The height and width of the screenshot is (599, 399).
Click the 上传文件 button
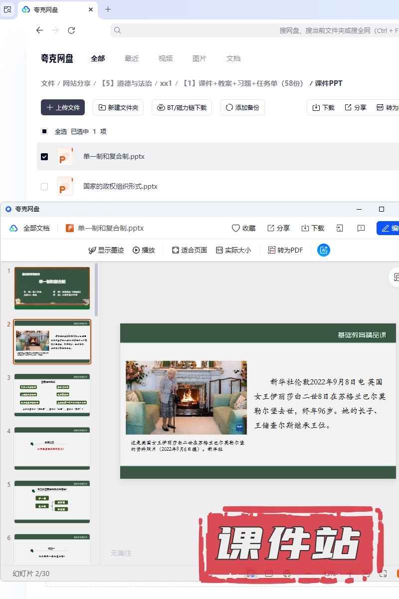(x=63, y=107)
